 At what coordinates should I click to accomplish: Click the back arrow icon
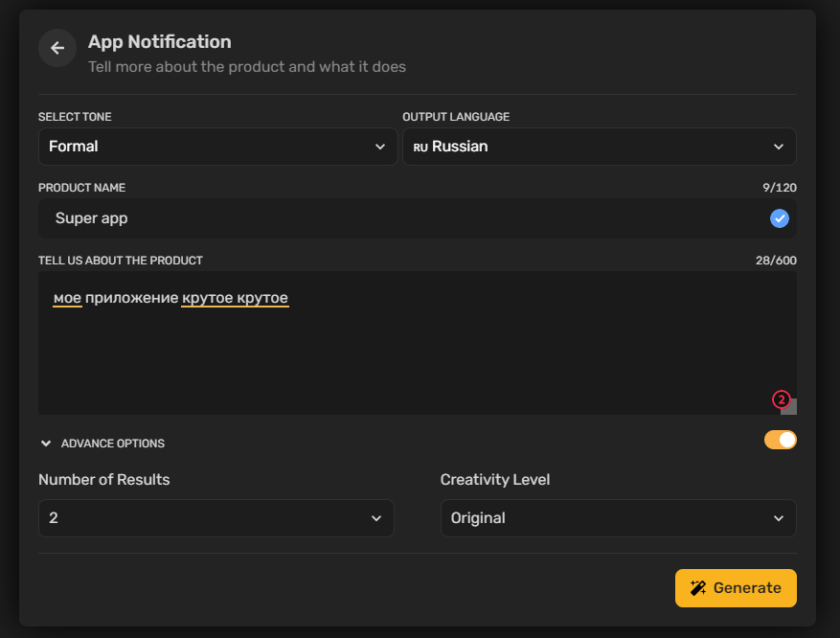click(x=57, y=48)
